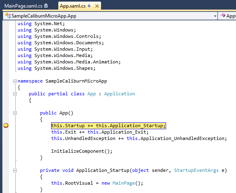Image resolution: width=236 pixels, height=193 pixels.
Task: Click the Application base class name
Action: click(x=119, y=94)
